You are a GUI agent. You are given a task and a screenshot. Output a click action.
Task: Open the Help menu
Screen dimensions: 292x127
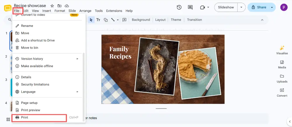point(129,11)
